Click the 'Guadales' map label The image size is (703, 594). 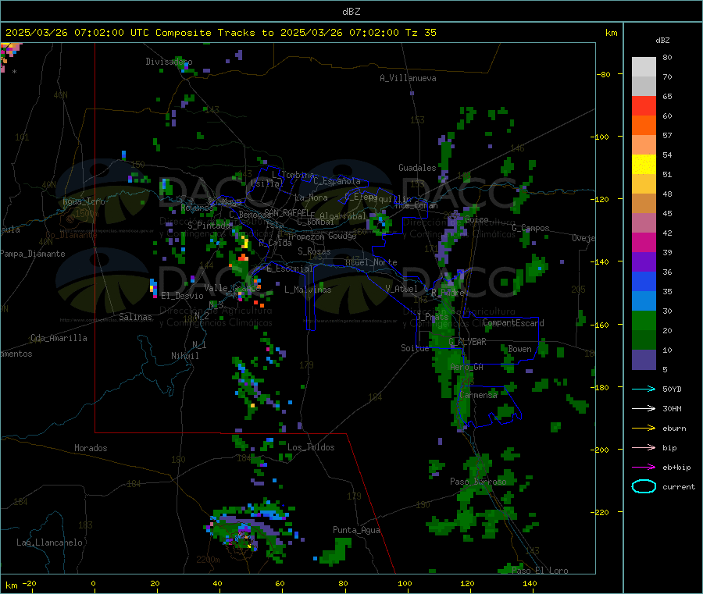click(x=417, y=168)
